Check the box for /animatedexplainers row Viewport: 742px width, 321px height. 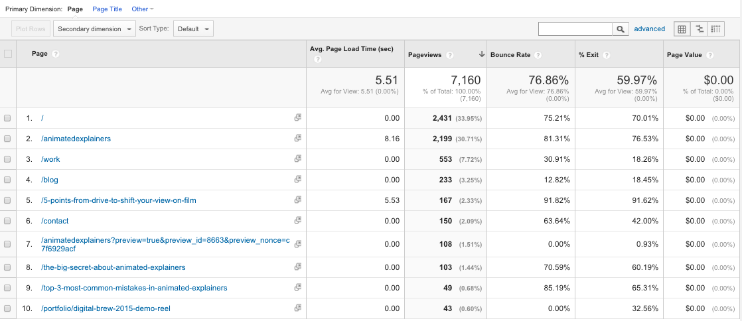7,139
